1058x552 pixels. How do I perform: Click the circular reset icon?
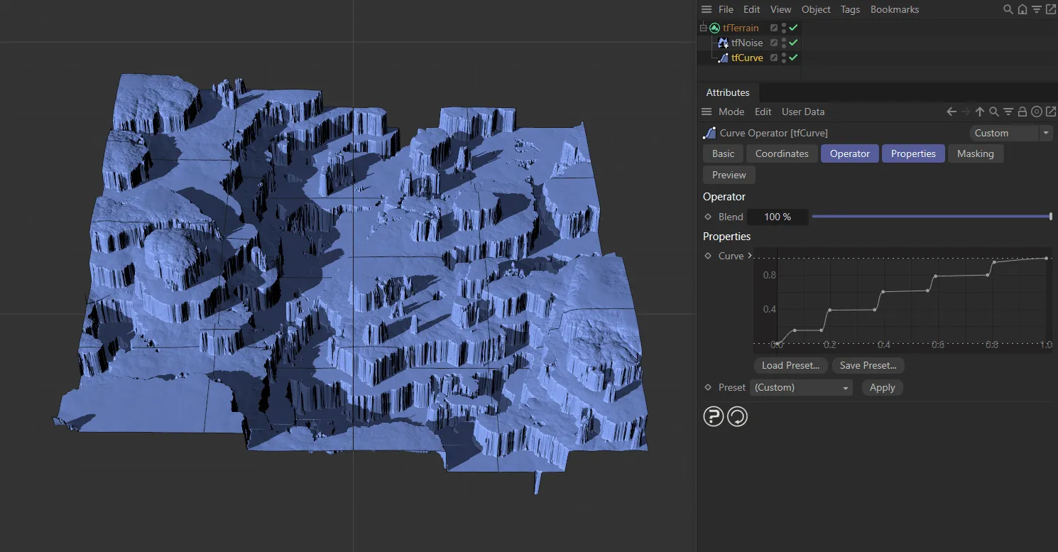point(737,416)
